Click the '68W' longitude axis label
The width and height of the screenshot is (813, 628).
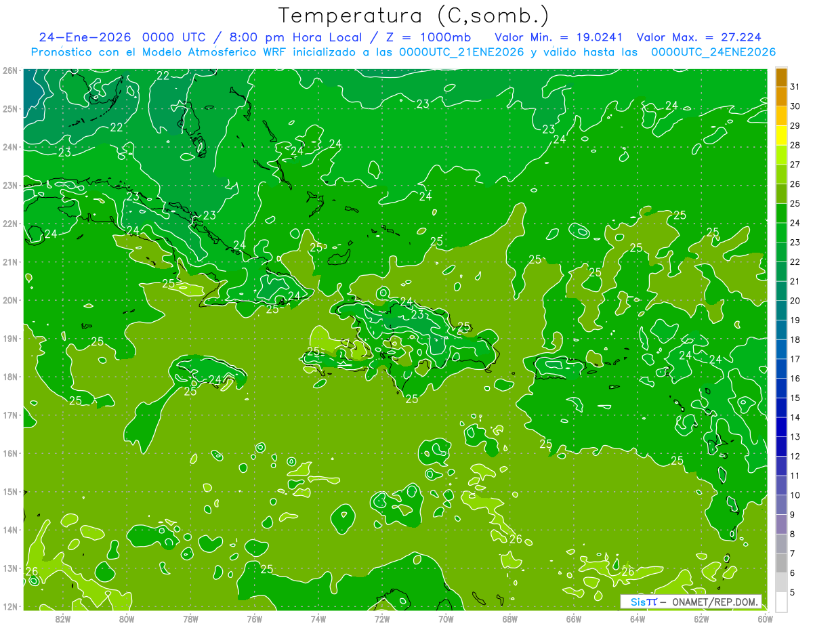(x=510, y=619)
